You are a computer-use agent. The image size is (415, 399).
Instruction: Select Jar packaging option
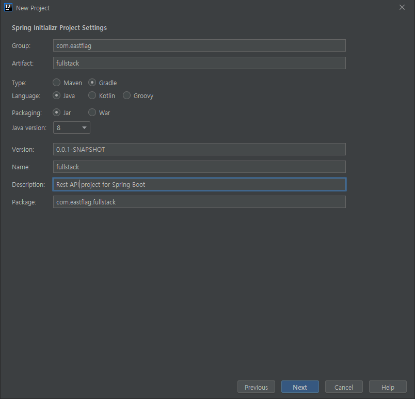(57, 113)
